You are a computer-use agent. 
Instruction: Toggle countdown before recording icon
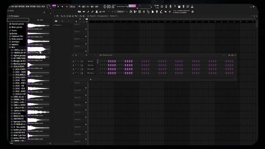pyautogui.click(x=88, y=7)
